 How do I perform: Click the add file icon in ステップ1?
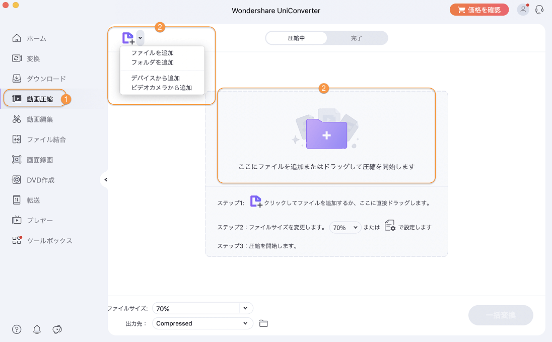(256, 202)
